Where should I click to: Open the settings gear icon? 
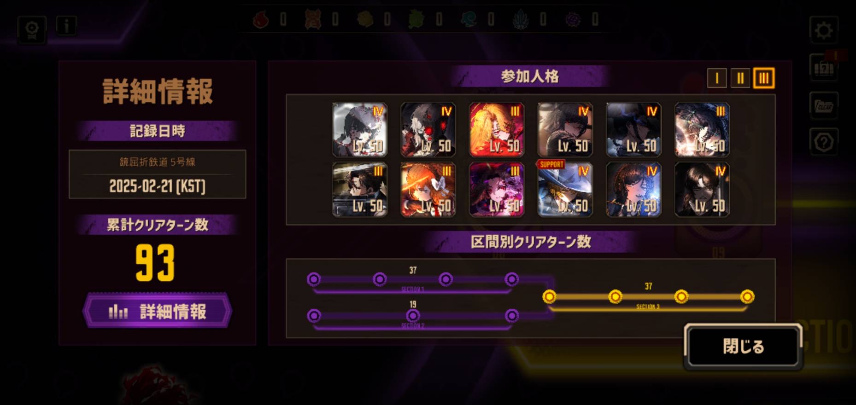point(824,30)
